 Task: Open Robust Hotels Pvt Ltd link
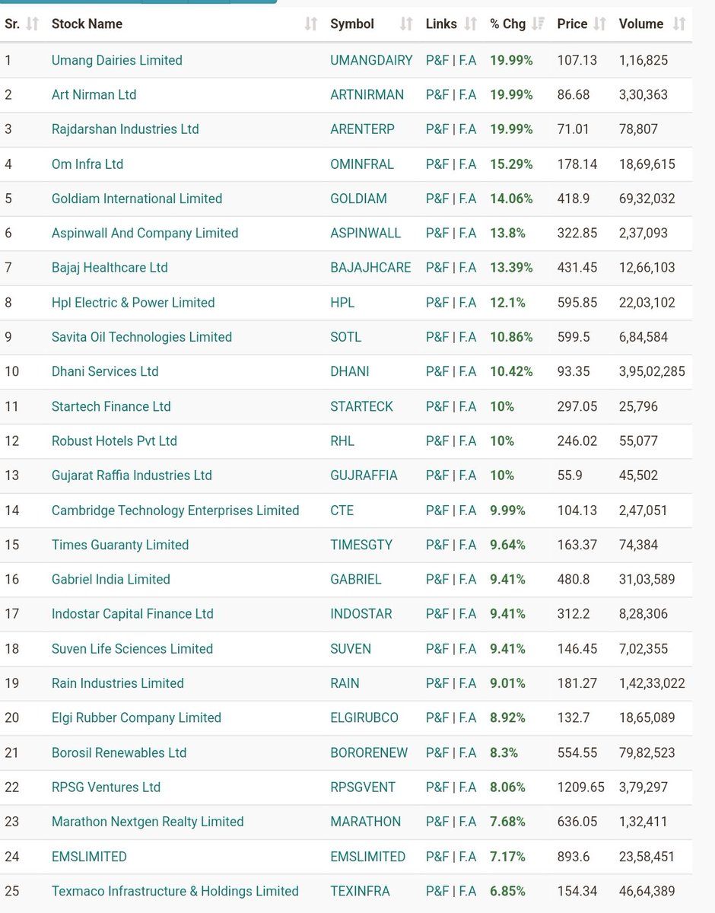[114, 441]
